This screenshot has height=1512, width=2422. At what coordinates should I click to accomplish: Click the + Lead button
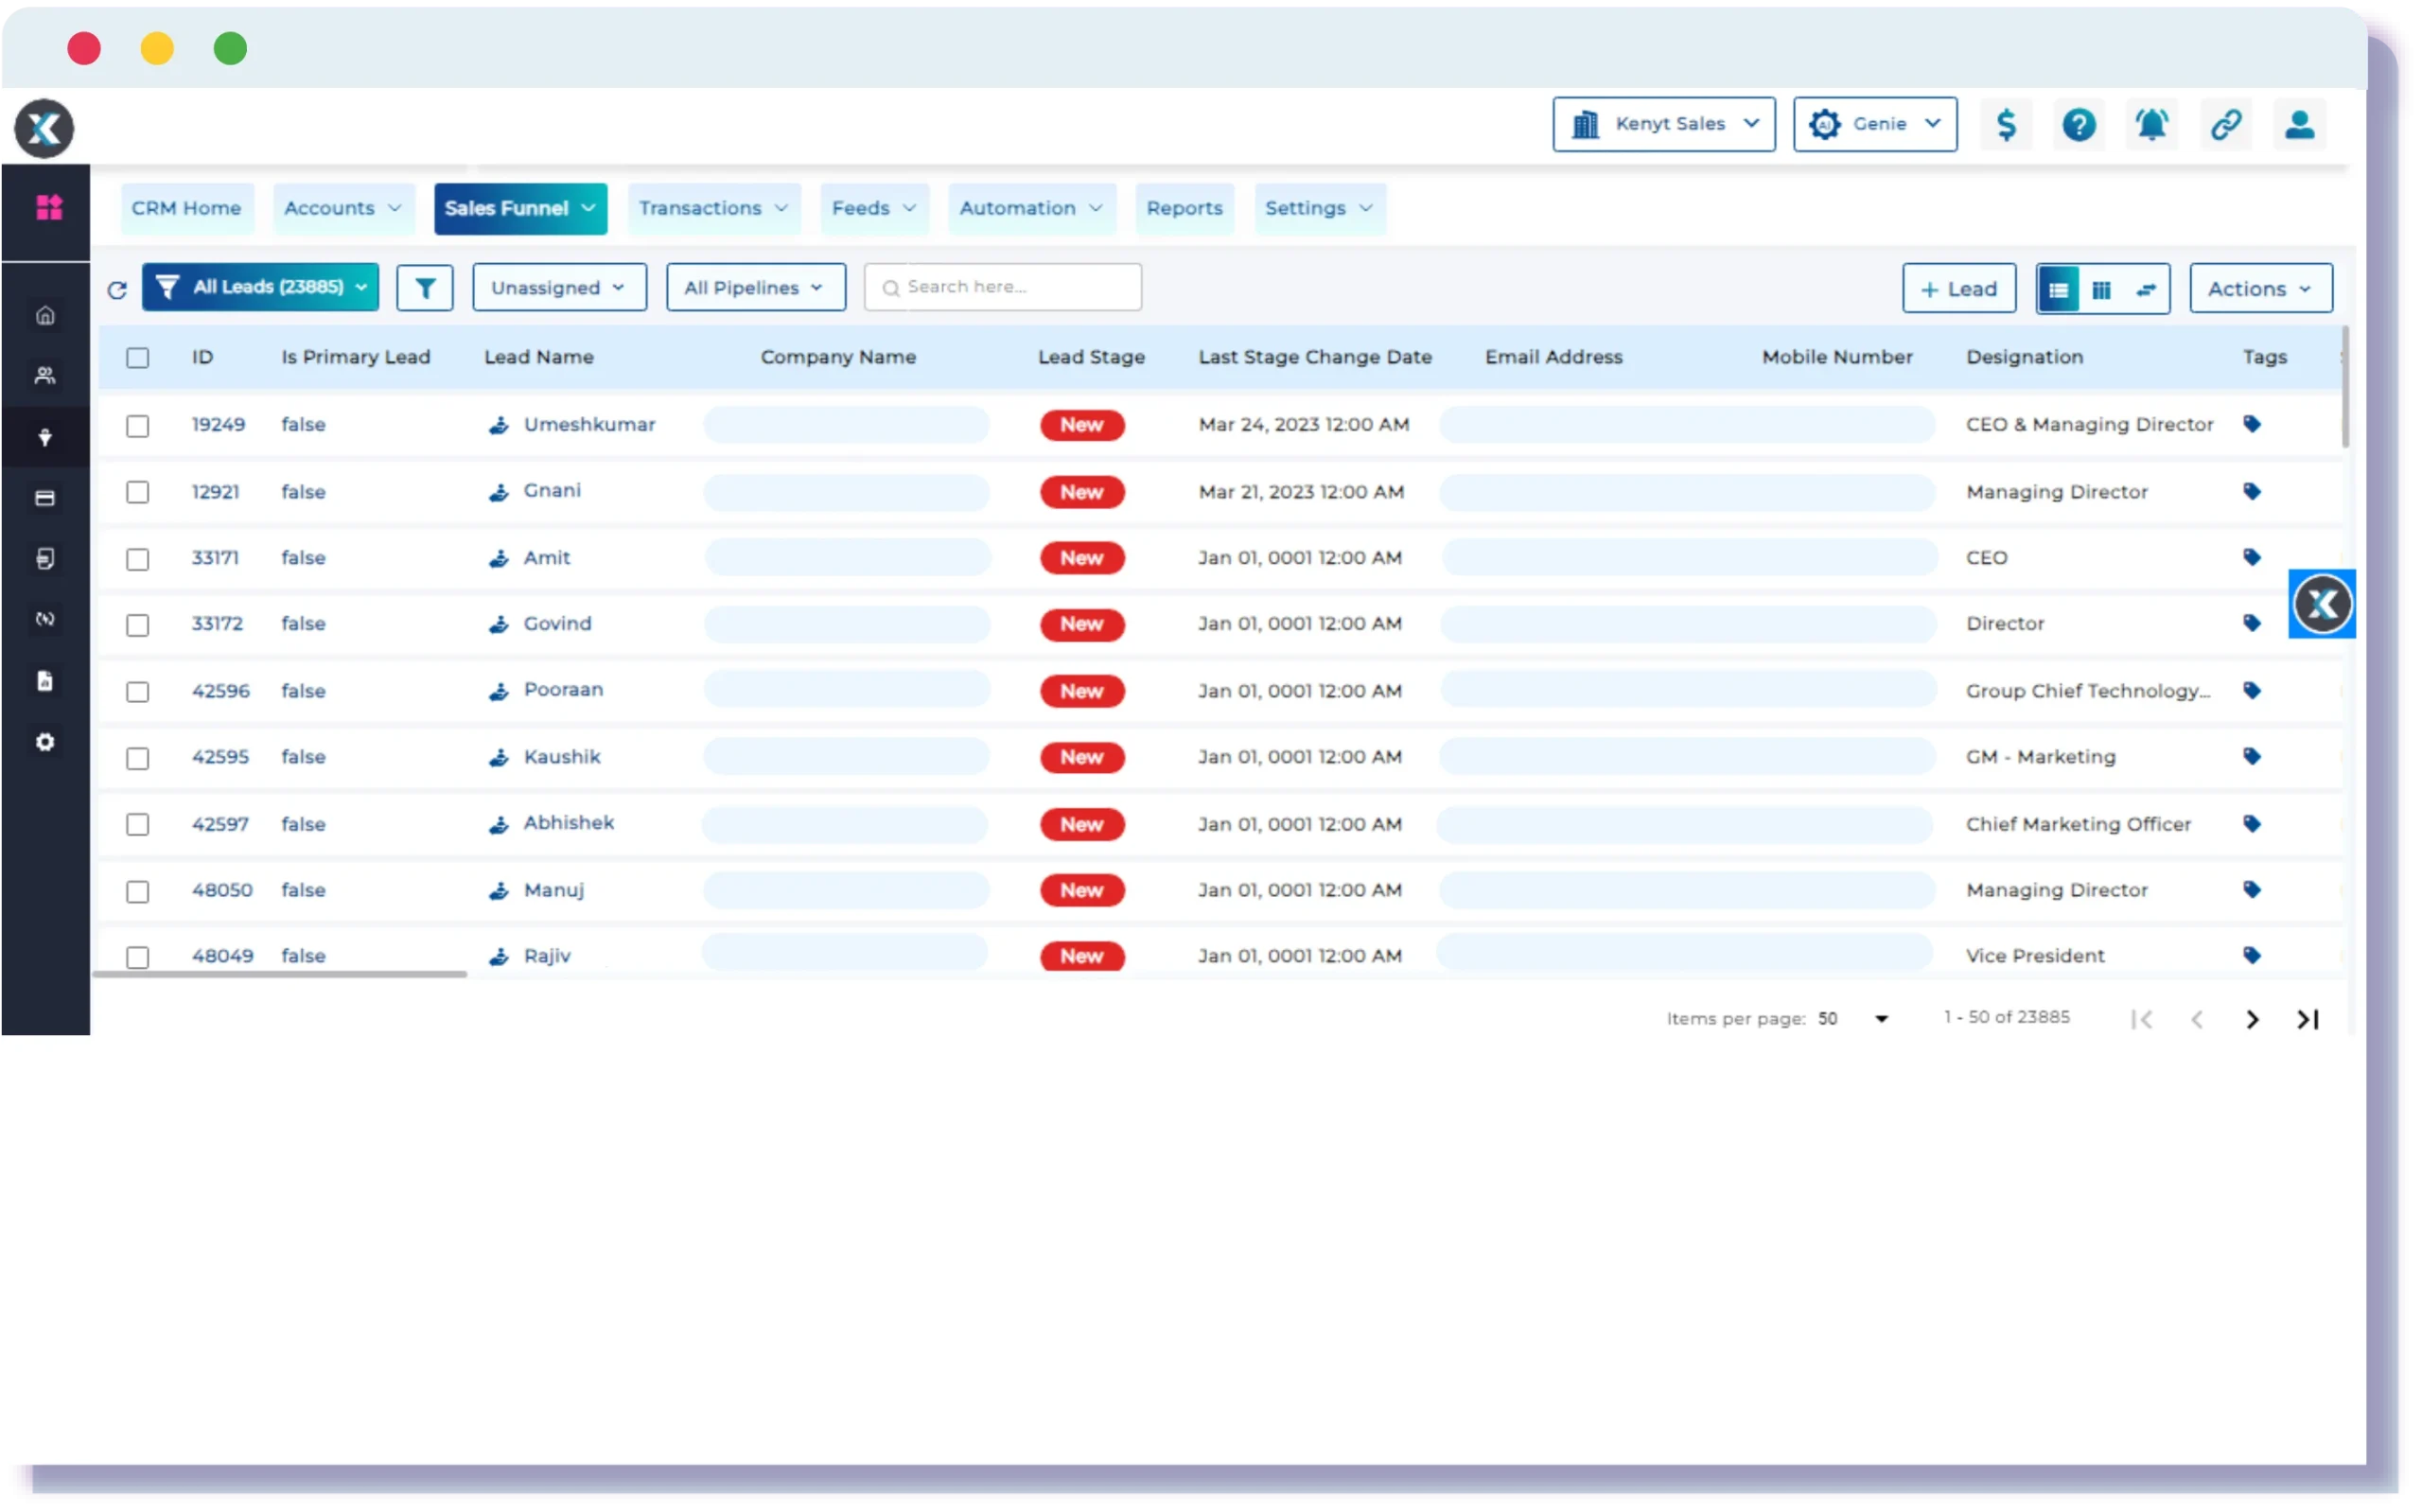(x=1958, y=289)
